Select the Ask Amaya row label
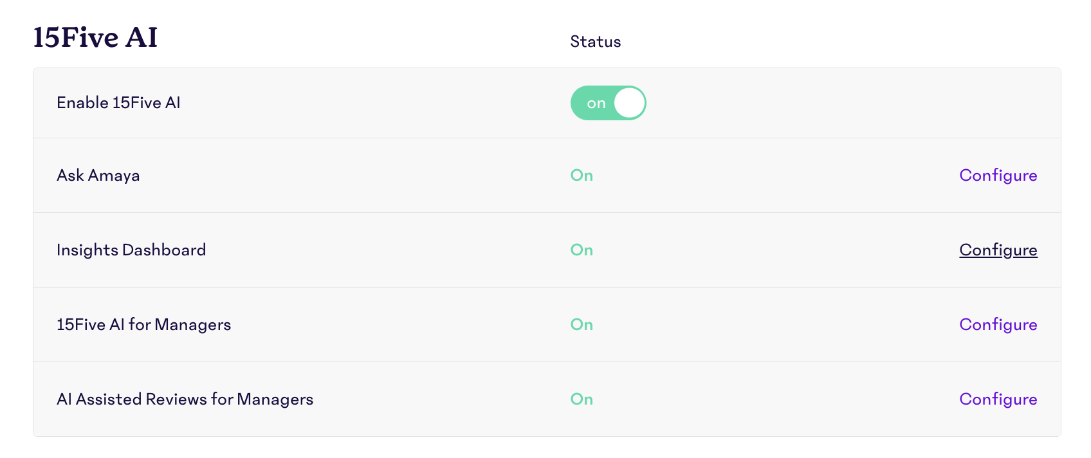This screenshot has height=458, width=1091. pos(98,176)
